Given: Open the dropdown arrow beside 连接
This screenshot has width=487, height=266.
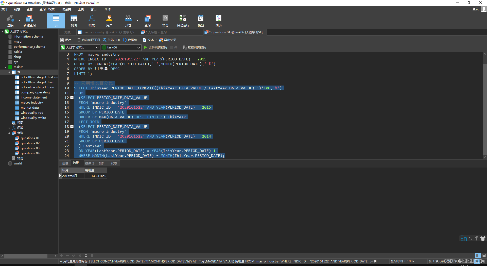Looking at the screenshot, I should point(19,21).
